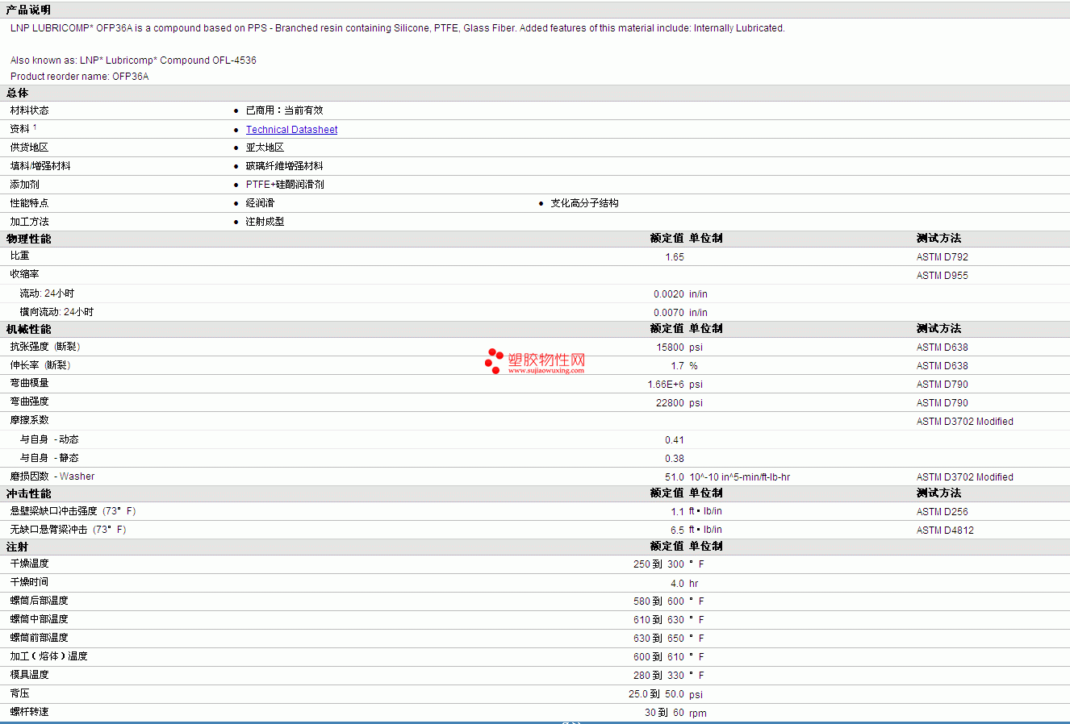Click the 产品说明 section header
Screen dimensions: 1070x724
[28, 10]
